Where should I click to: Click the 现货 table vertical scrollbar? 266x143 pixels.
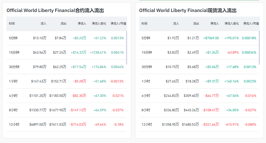tap(259, 47)
